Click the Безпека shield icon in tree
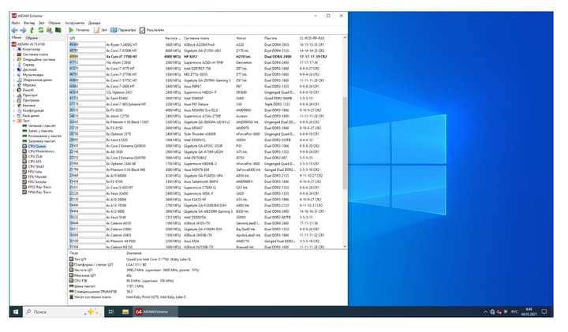Screen dimensions: 568x332 point(19,106)
